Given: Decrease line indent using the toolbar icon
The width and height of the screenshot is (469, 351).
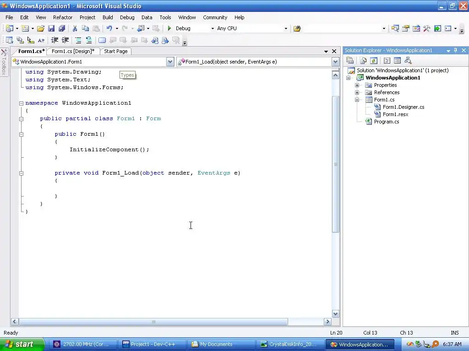Looking at the screenshot, I should [x=55, y=40].
